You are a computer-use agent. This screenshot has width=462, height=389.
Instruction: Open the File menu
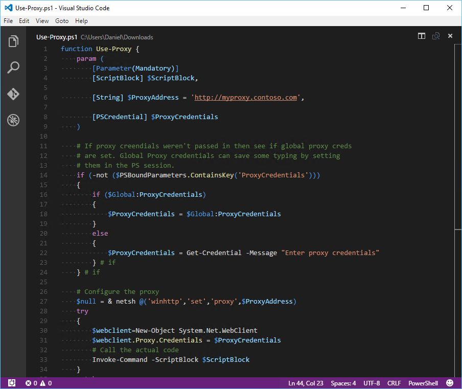pyautogui.click(x=8, y=21)
